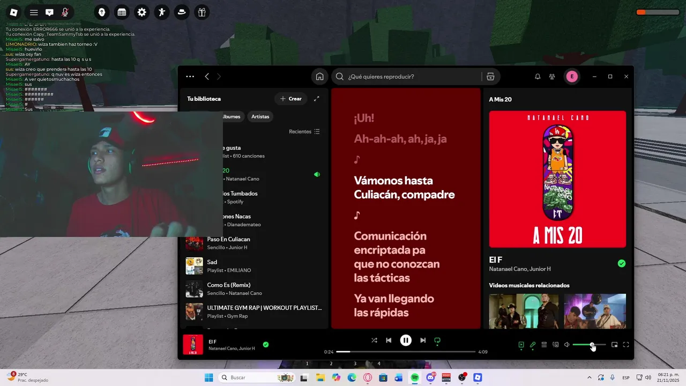Image resolution: width=686 pixels, height=386 pixels.
Task: Open Connect to a device
Action: point(556,345)
